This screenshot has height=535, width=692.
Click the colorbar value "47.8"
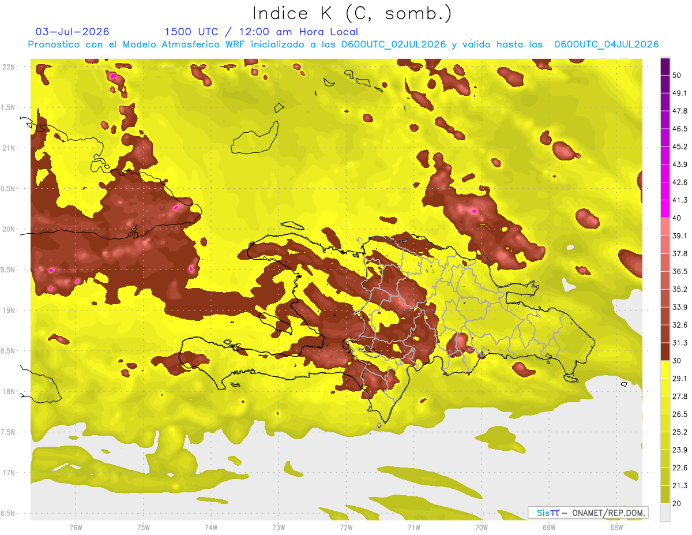point(680,111)
